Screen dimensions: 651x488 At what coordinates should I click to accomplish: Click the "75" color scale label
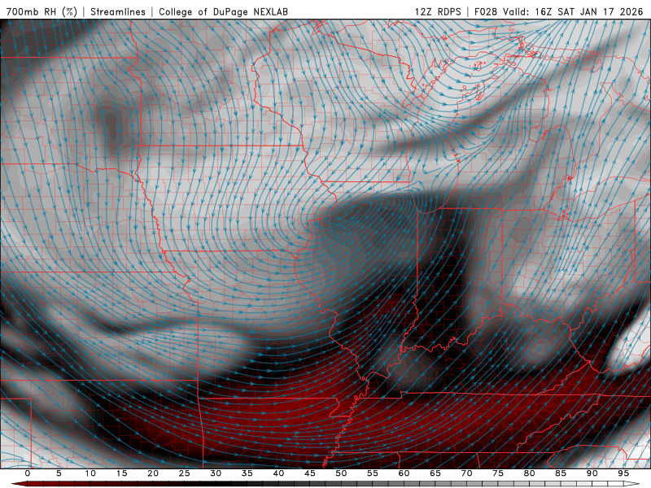[498, 473]
